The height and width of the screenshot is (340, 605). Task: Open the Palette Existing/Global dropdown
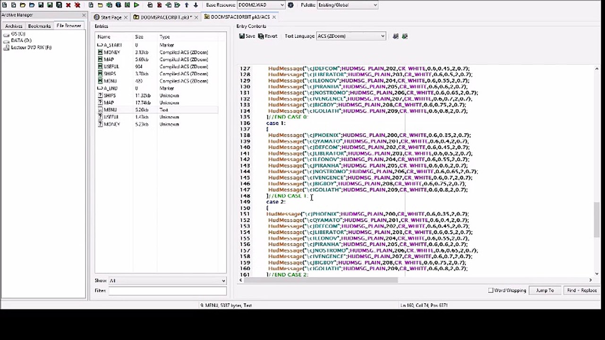point(347,5)
